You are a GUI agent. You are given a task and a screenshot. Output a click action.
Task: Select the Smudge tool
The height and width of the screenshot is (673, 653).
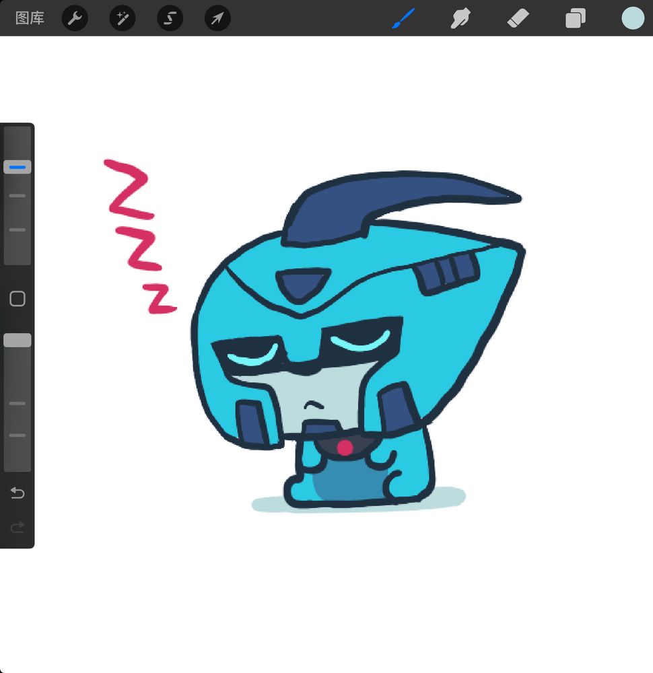(x=460, y=18)
